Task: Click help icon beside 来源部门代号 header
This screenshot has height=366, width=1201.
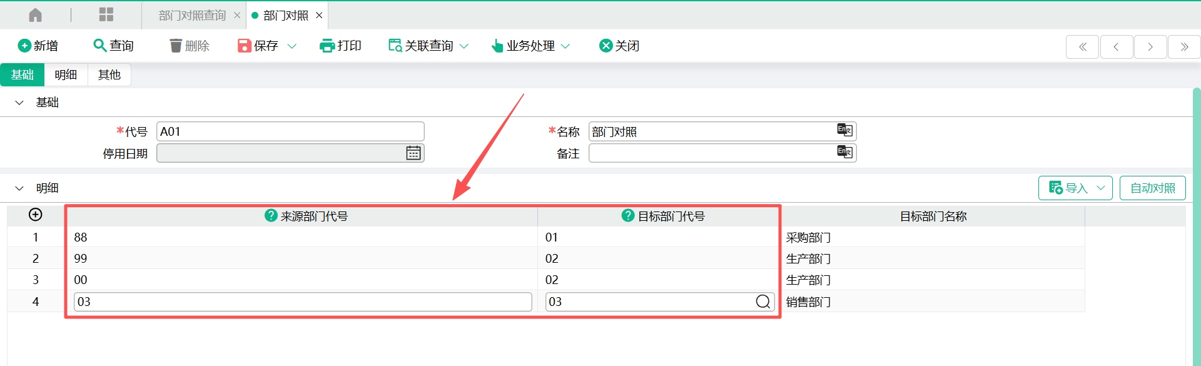Action: click(271, 215)
